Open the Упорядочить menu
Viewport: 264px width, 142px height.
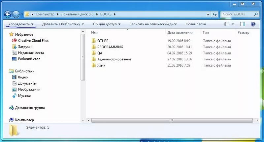pos(21,24)
